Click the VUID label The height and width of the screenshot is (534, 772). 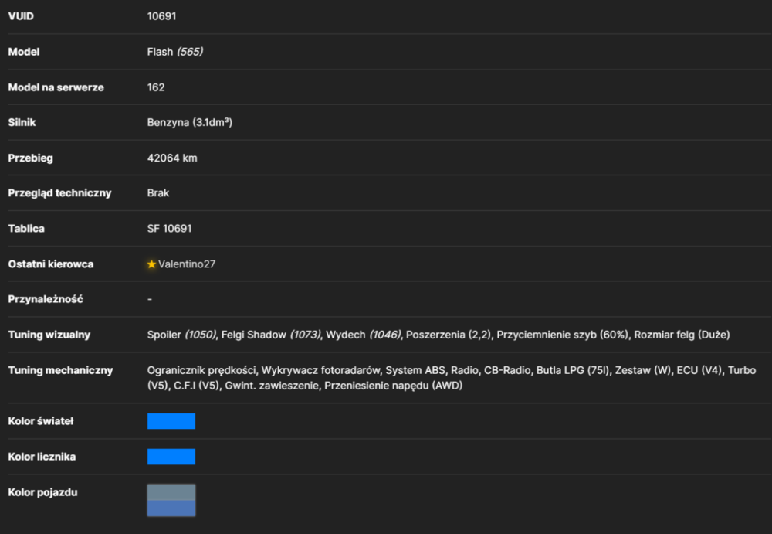21,16
